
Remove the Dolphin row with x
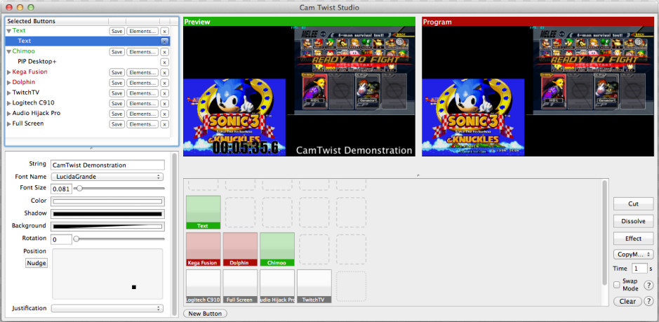(165, 83)
